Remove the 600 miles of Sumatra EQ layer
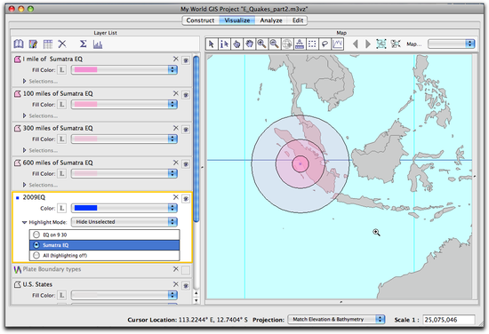 (x=176, y=163)
